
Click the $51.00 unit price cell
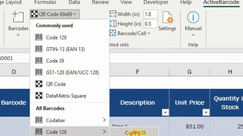click(189, 127)
